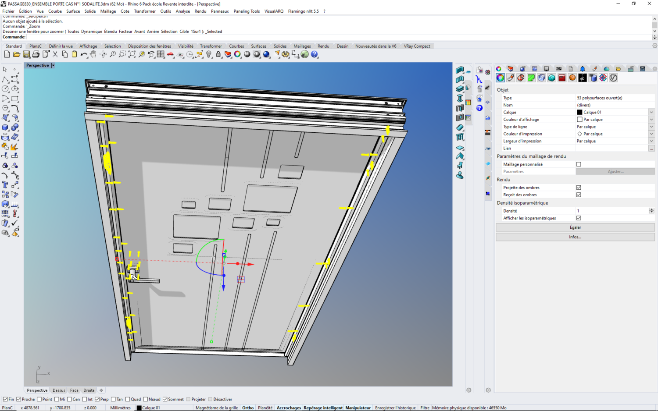Click the Égaler button
The width and height of the screenshot is (658, 411).
click(x=575, y=227)
